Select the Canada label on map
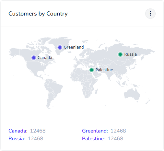This screenshot has height=151, width=164. 45,58
